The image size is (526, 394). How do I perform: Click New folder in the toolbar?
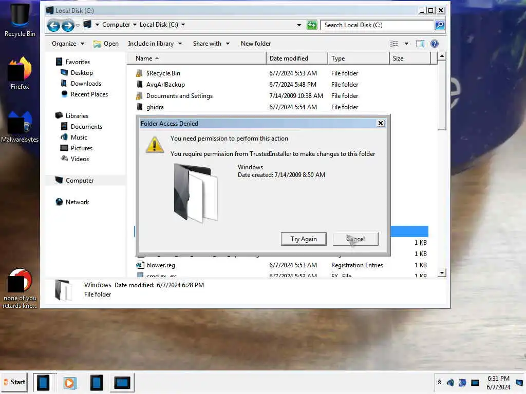coord(256,44)
